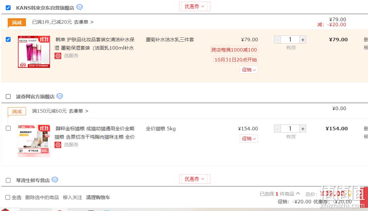Edit quantity field for 韩束 skincare set
Image resolution: width=368 pixels, height=211 pixels.
pyautogui.click(x=290, y=40)
